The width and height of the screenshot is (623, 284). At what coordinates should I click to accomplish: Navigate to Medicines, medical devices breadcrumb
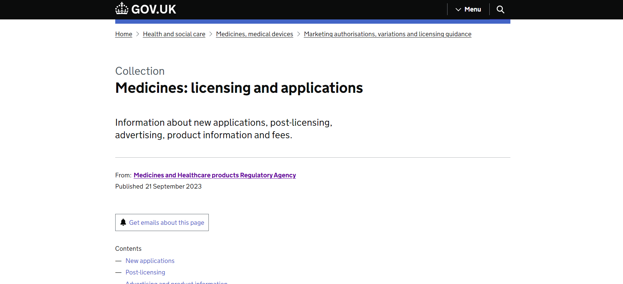click(254, 34)
